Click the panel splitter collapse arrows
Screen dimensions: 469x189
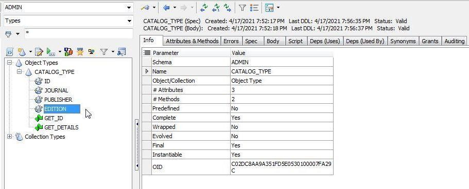[x=137, y=145]
